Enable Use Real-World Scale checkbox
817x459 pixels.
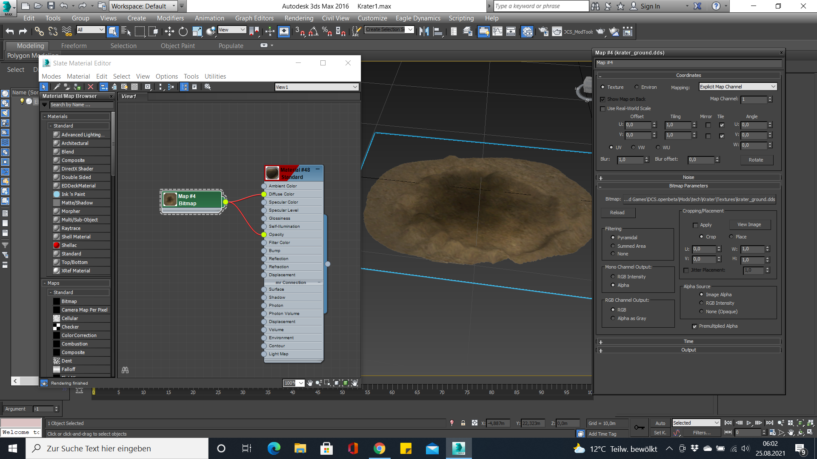603,109
